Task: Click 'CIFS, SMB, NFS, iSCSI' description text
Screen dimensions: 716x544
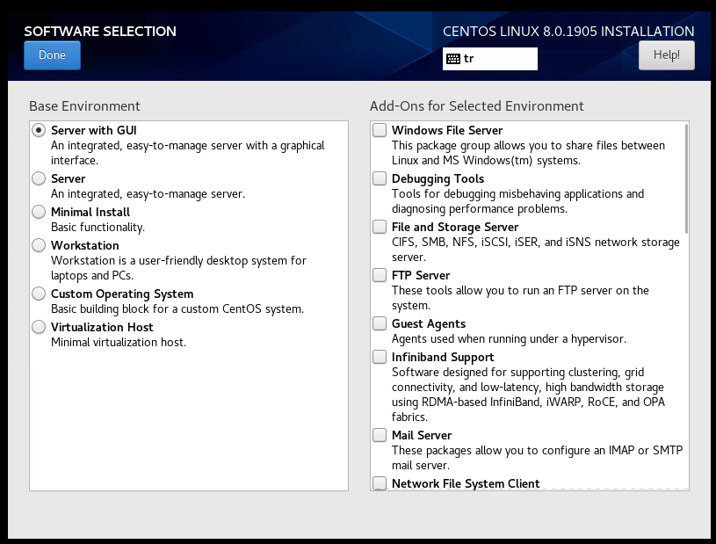Action: [536, 250]
